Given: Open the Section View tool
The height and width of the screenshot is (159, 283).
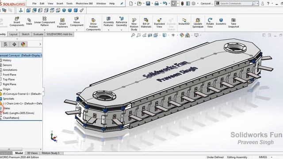Looking at the screenshot, I should click(x=150, y=35).
